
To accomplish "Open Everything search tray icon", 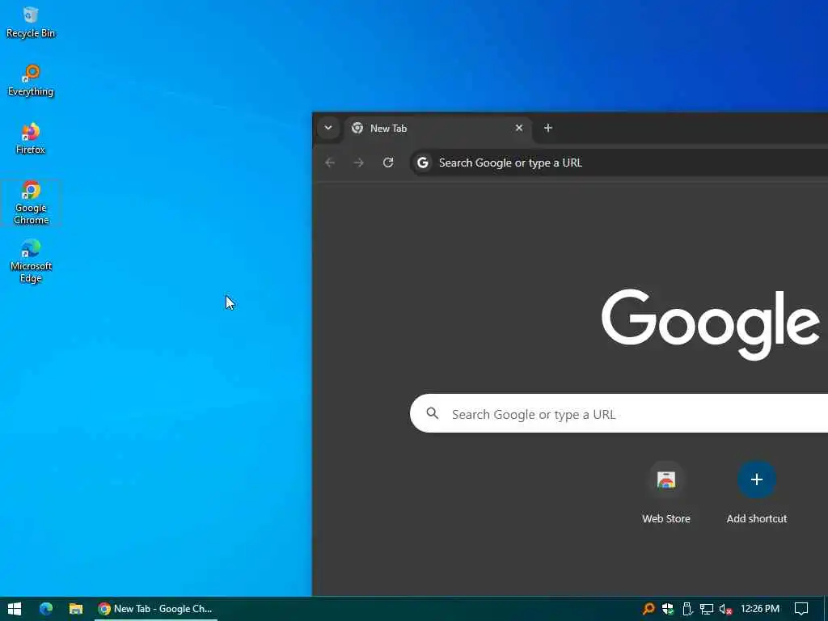I will coord(648,609).
